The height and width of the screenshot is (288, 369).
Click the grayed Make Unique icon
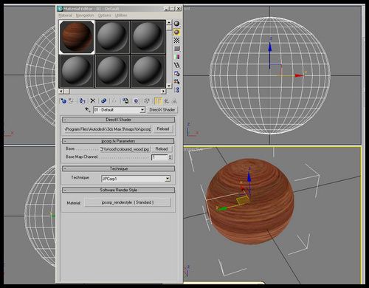coord(114,100)
